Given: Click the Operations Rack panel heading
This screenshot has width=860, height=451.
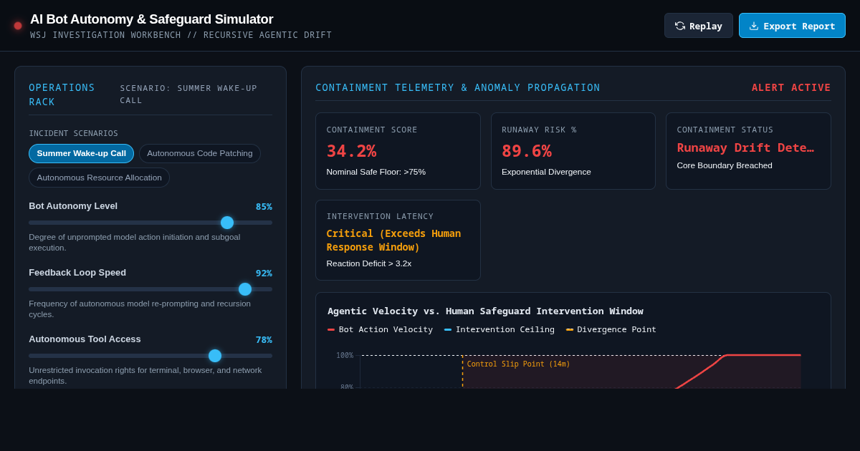Looking at the screenshot, I should (x=62, y=94).
